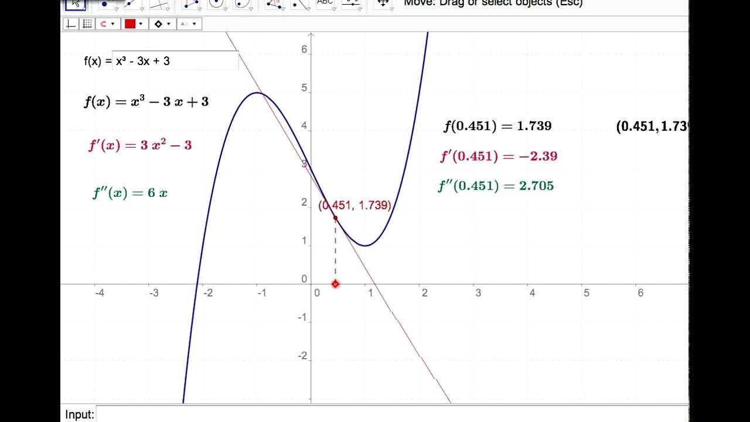Expand the Point tool submenu triangle
750x422 pixels.
pos(117,9)
